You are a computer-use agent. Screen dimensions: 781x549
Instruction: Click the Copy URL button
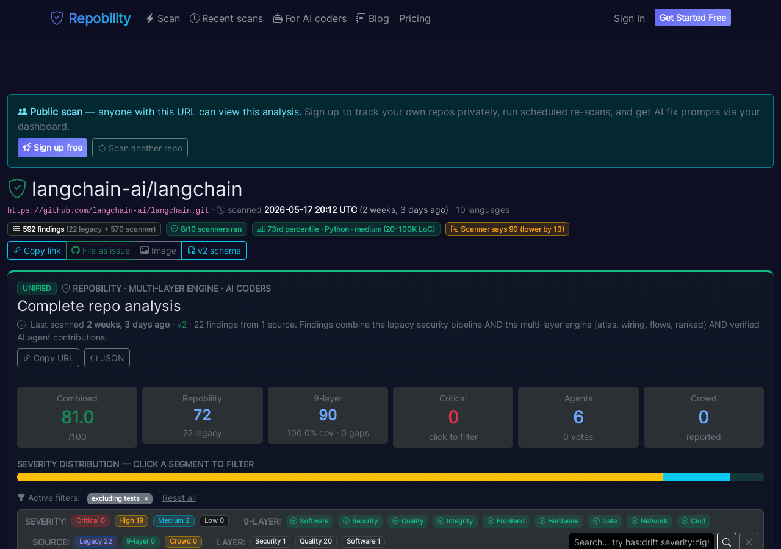point(48,357)
